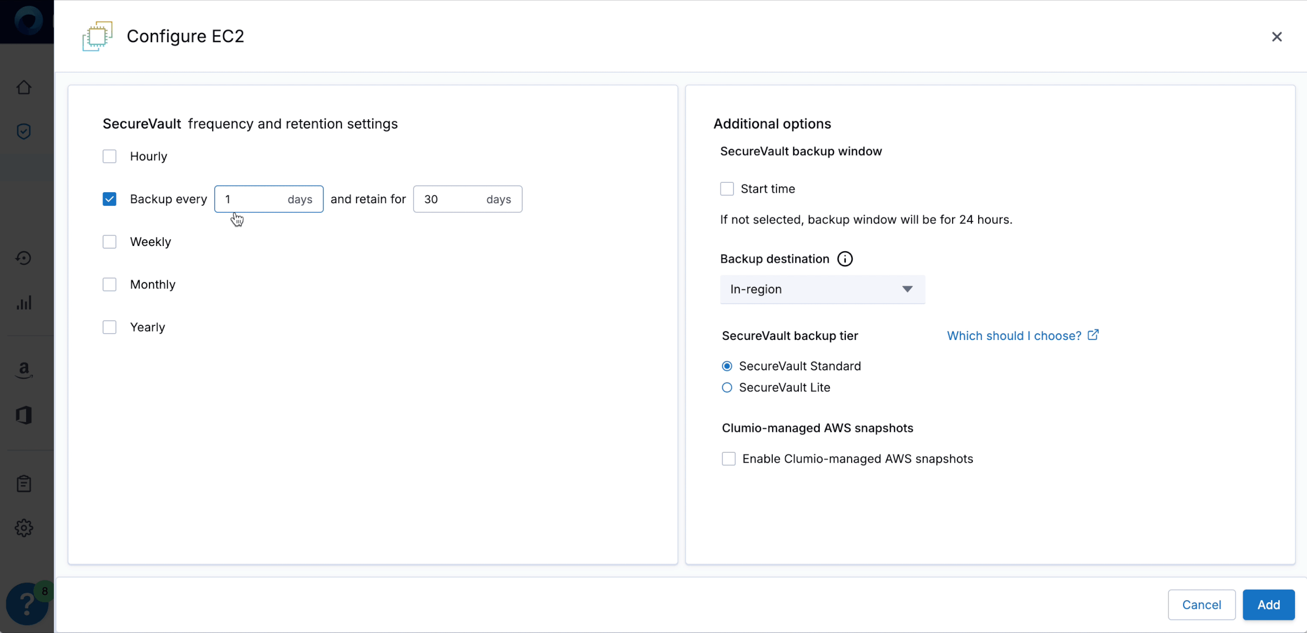1307x633 pixels.
Task: Click the Add button
Action: coord(1268,605)
